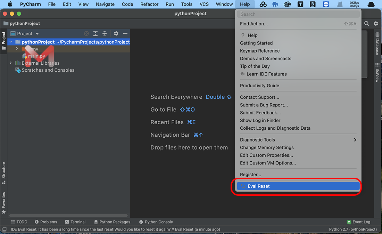Open IDE settings gear in toolbar
382x234 pixels.
(x=376, y=23)
